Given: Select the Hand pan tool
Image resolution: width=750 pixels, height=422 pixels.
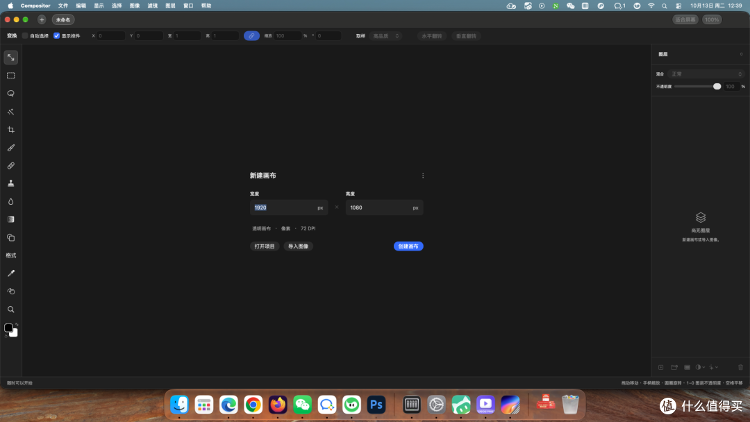Looking at the screenshot, I should tap(11, 291).
